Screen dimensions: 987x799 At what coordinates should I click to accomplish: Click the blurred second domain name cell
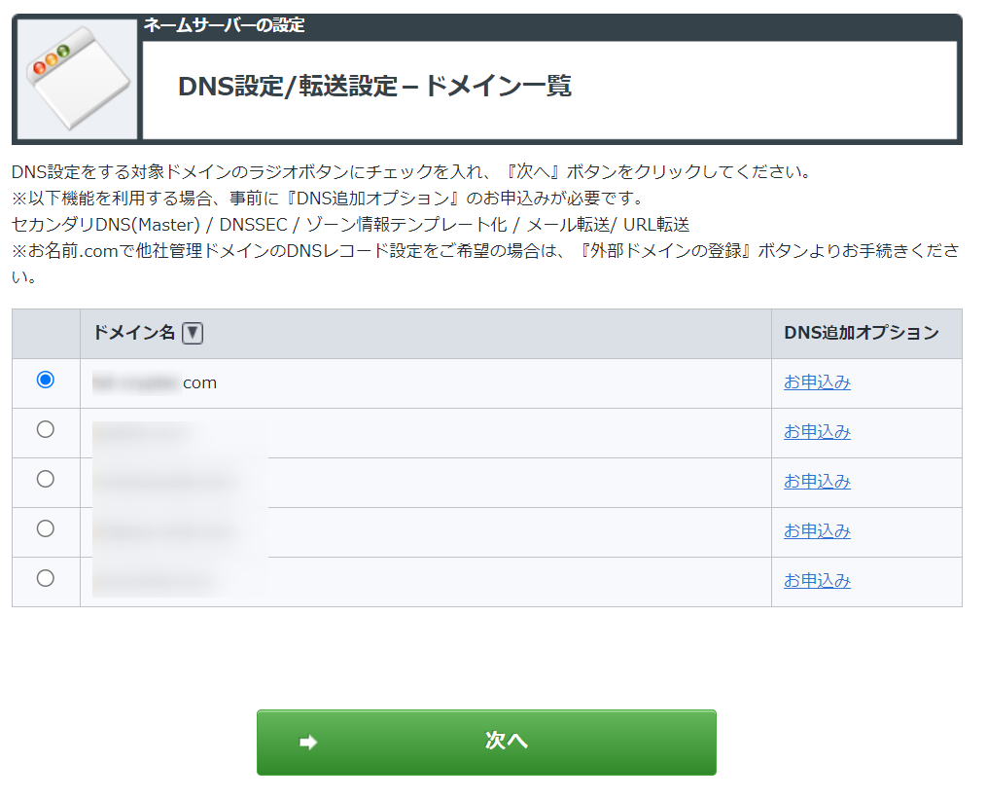[x=426, y=433]
